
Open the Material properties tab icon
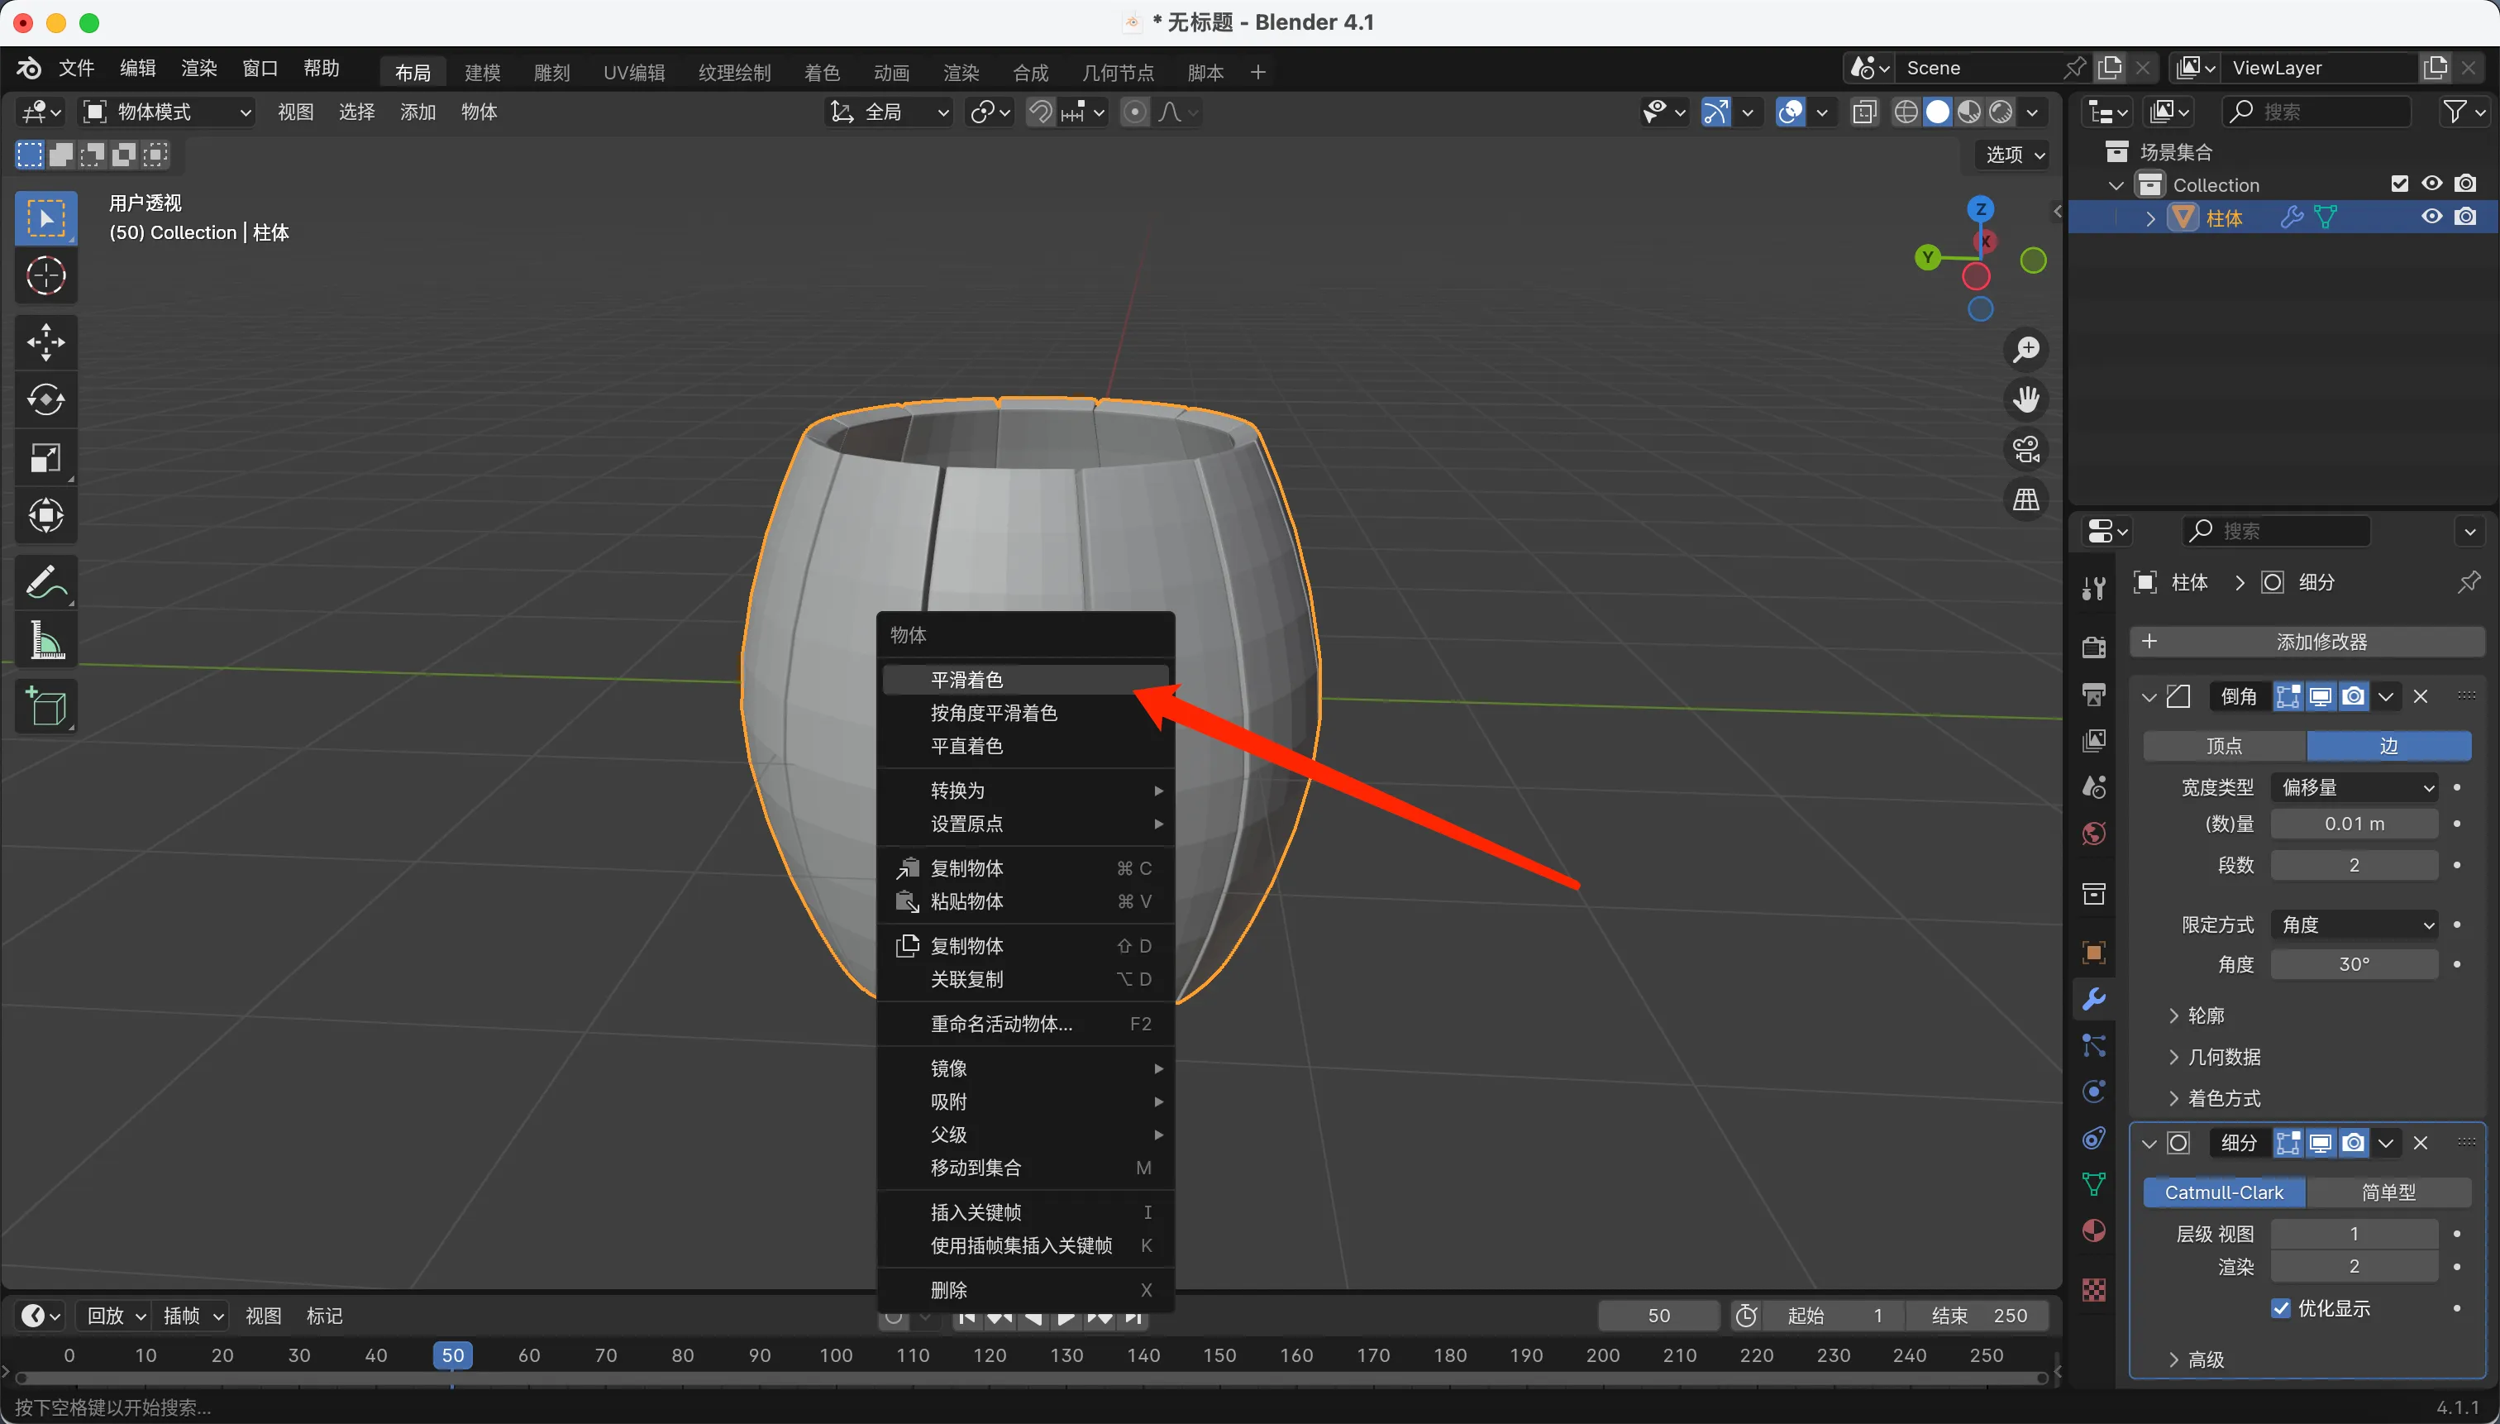tap(2093, 1230)
